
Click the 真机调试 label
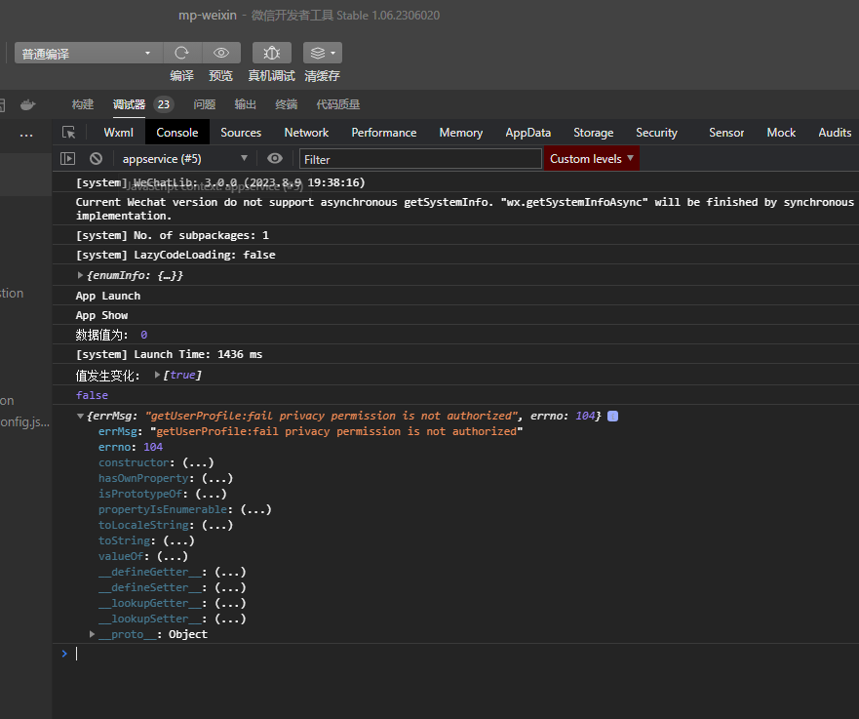point(272,76)
